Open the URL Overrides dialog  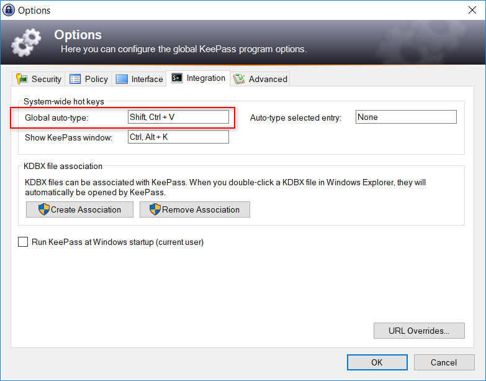coord(419,331)
